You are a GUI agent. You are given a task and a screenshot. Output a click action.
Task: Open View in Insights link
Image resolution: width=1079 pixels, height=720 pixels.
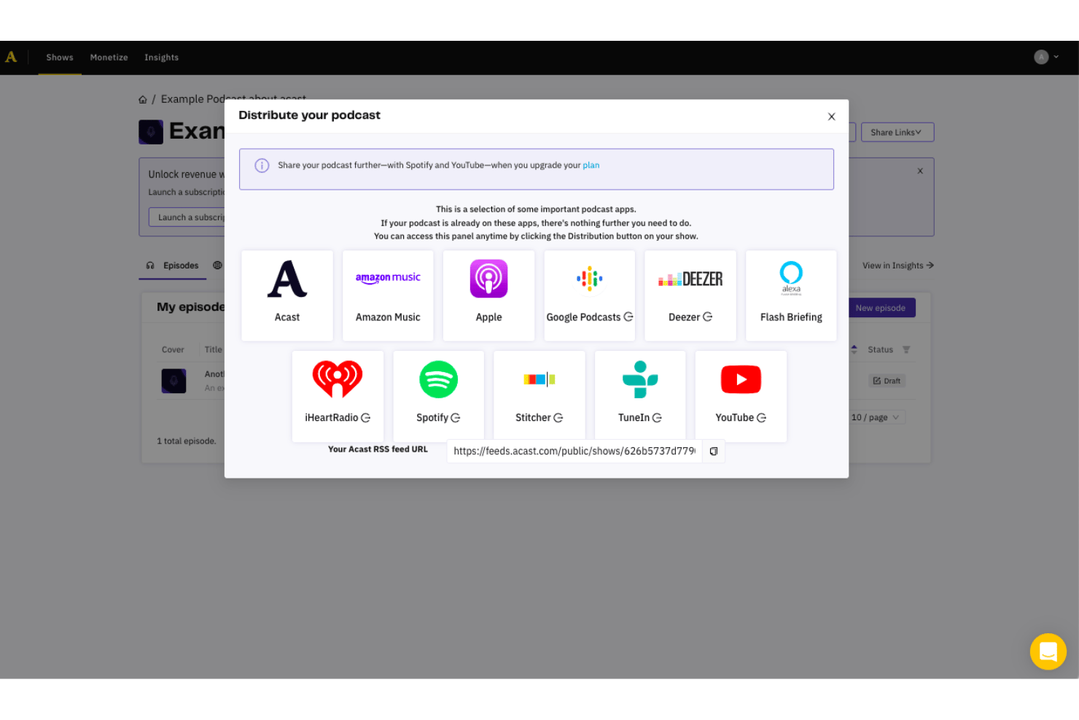(898, 266)
